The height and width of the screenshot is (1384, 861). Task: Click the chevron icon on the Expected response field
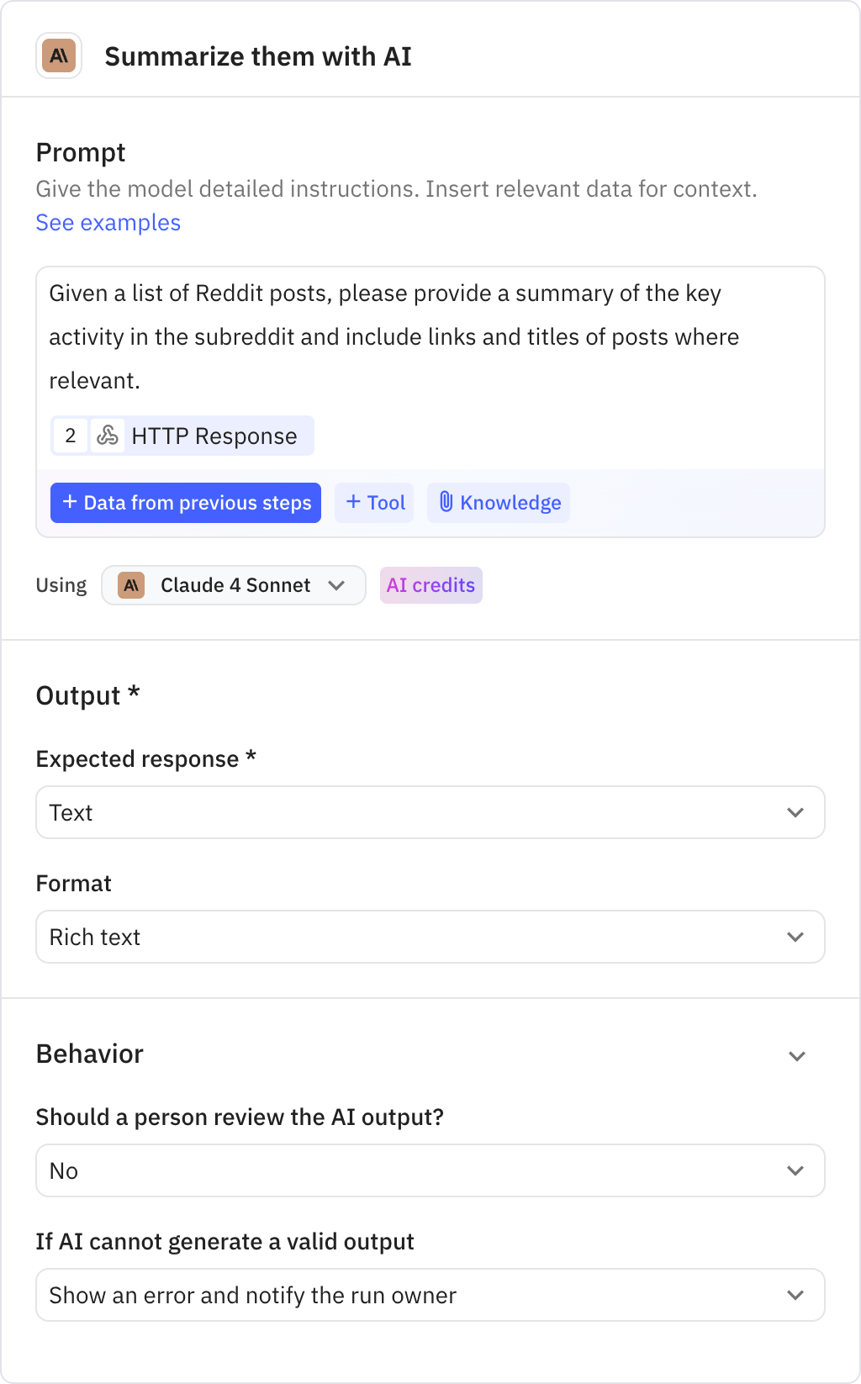795,812
